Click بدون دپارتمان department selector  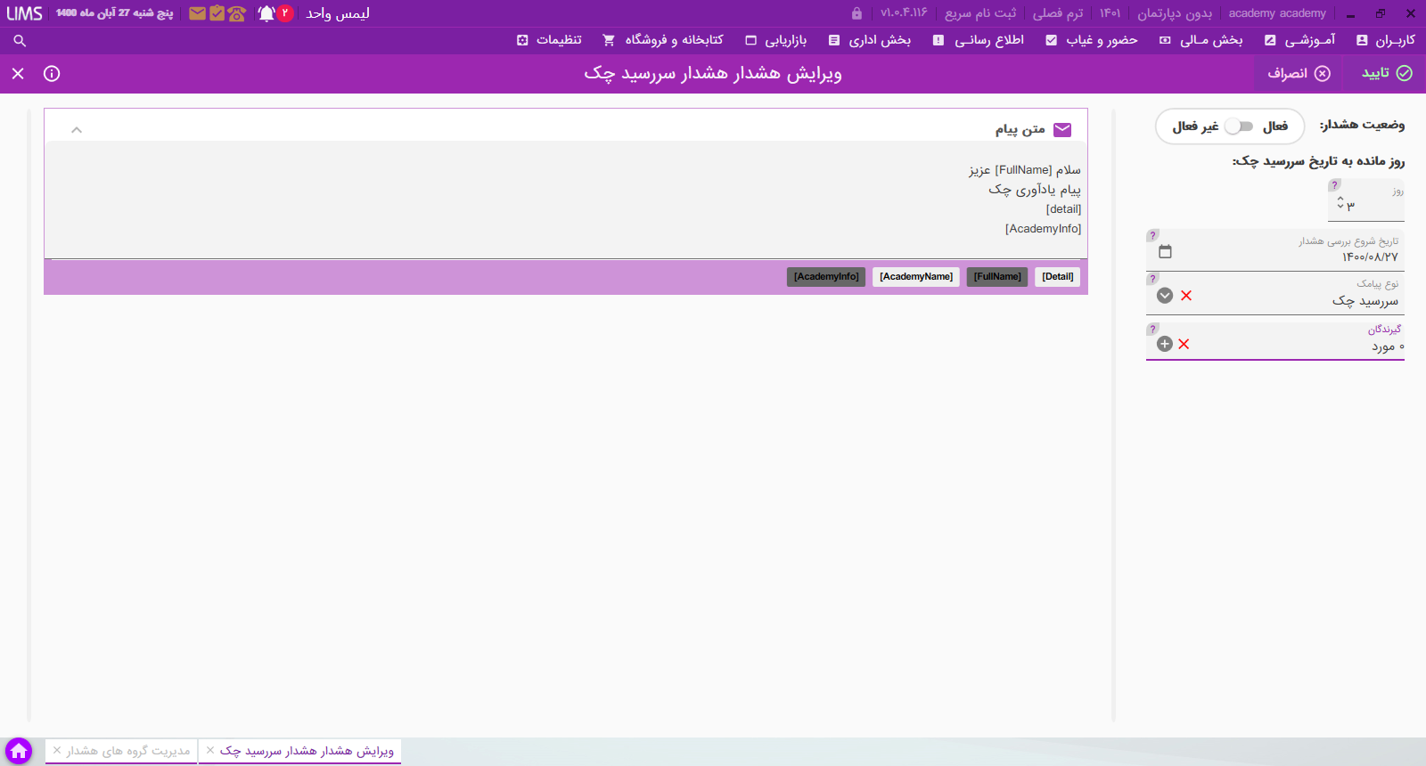[1175, 13]
